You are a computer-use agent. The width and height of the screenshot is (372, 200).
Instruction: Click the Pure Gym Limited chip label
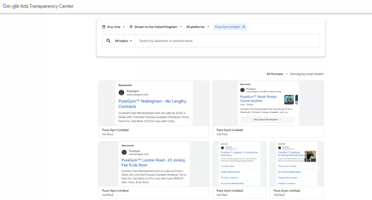coord(227,27)
